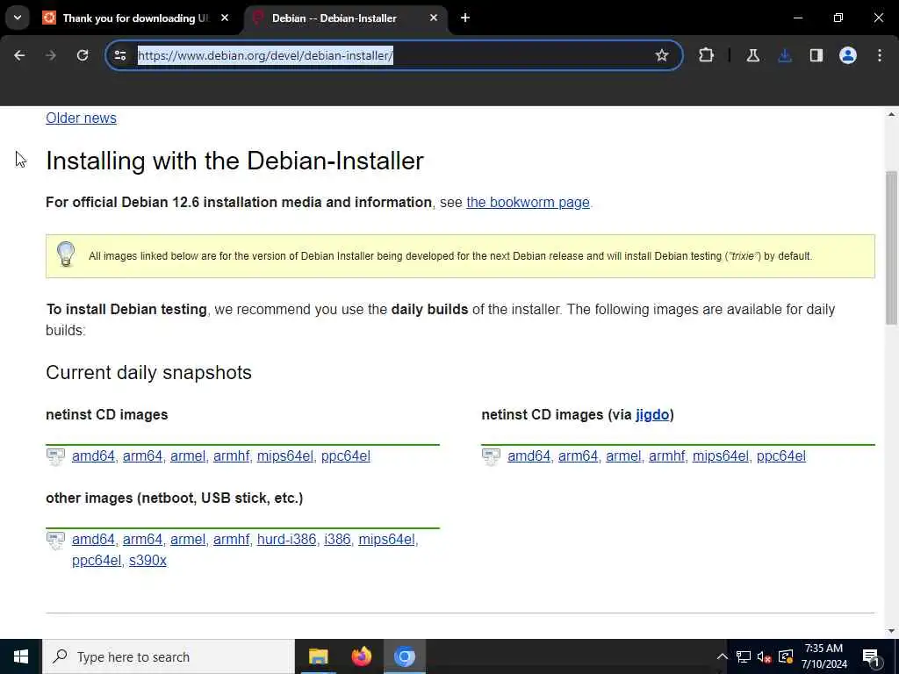Open s390x other images link
This screenshot has width=899, height=674.
(x=147, y=561)
